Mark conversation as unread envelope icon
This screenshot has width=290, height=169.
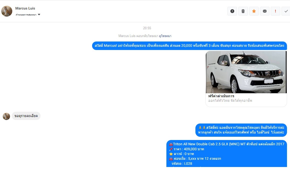(265, 11)
